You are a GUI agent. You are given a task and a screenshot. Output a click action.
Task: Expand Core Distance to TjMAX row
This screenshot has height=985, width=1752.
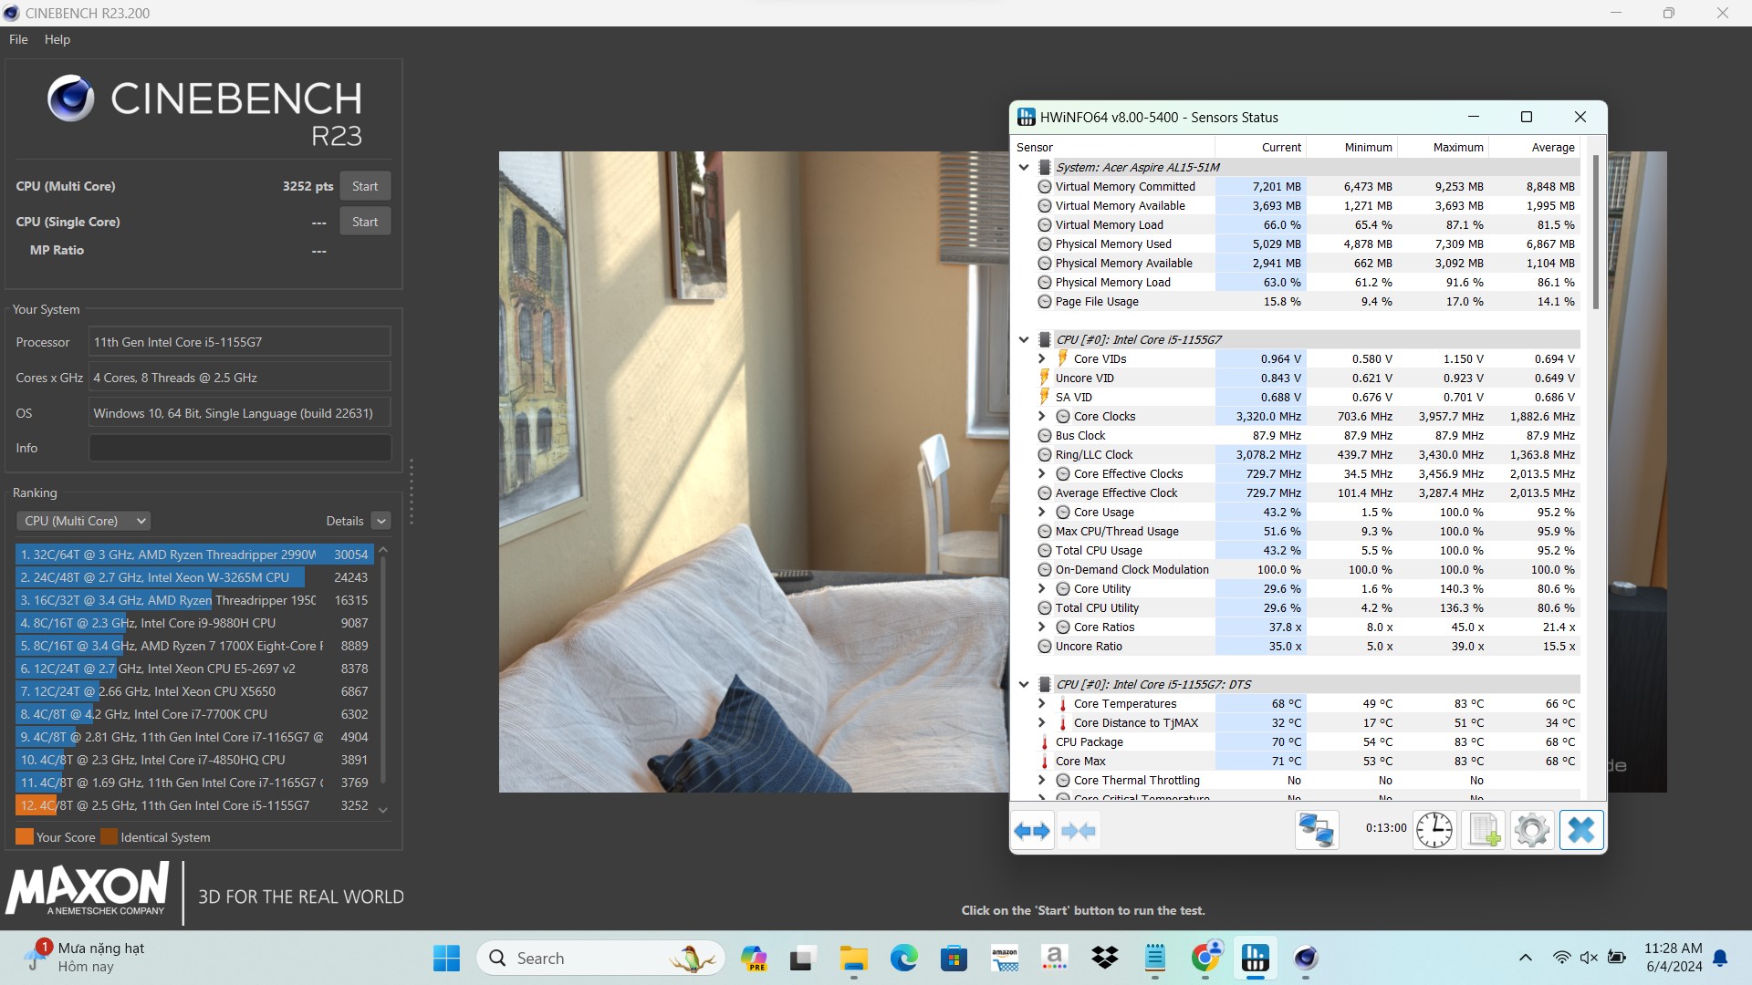click(x=1042, y=722)
